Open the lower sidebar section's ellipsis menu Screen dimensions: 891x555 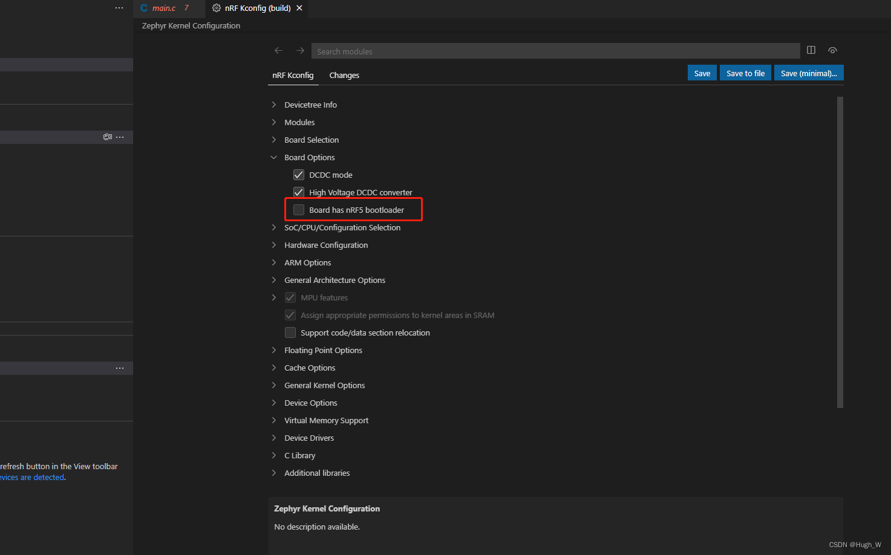tap(120, 368)
